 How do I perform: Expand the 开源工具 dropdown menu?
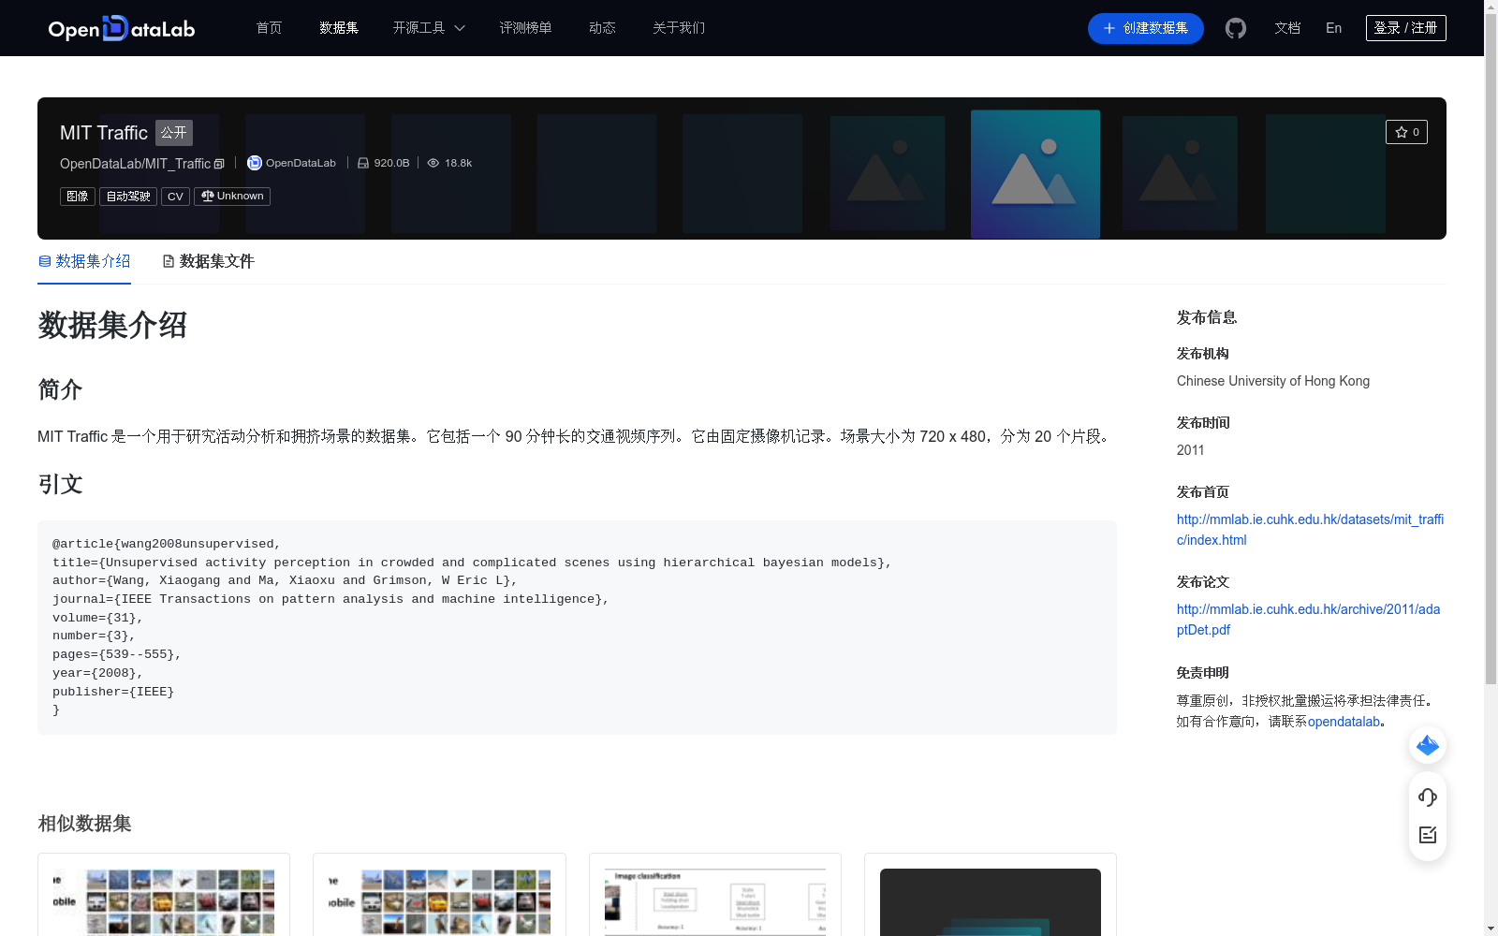(x=429, y=28)
